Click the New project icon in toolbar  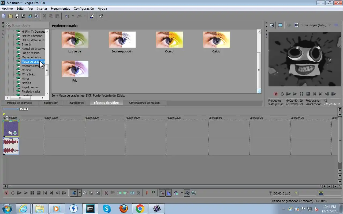point(4,16)
